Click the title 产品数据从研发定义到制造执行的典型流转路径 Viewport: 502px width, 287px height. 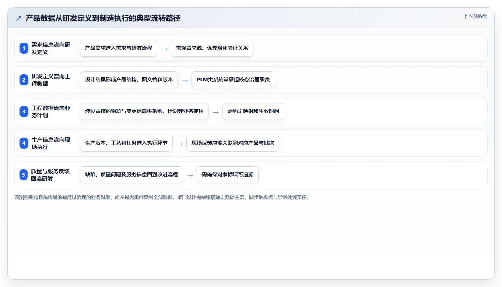(x=103, y=18)
